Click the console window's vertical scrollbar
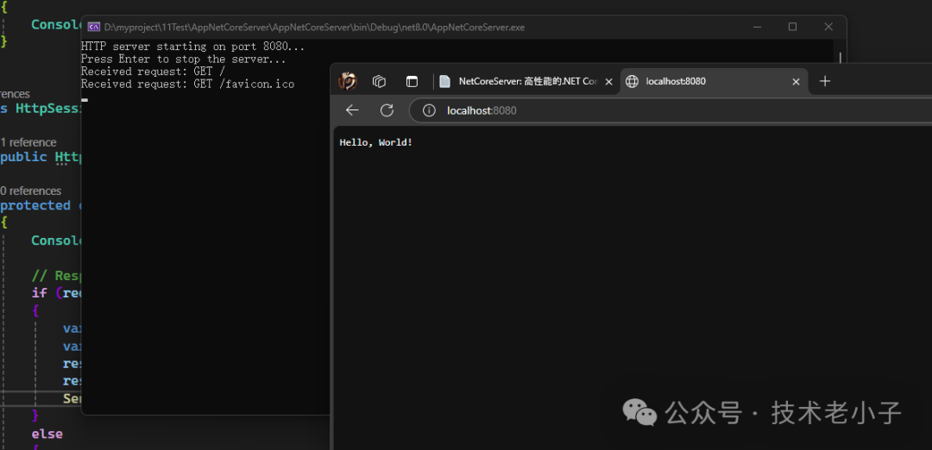 point(841,57)
